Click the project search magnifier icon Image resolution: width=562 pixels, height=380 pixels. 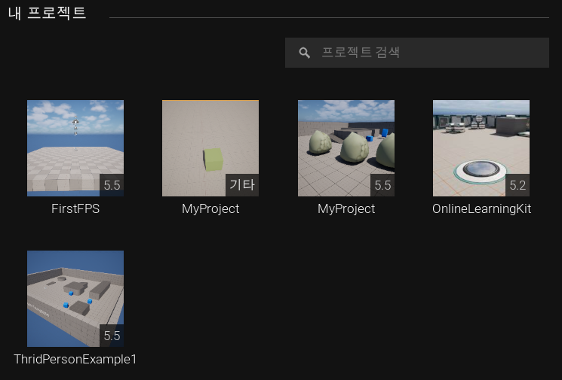pos(304,53)
